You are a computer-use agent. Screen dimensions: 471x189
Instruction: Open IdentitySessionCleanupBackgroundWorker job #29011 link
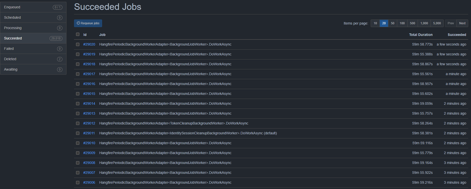pyautogui.click(x=89, y=133)
